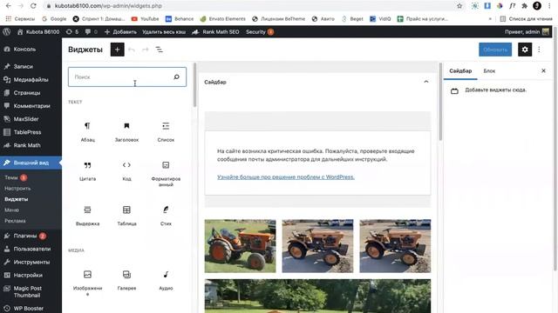
Task: Select the first tractor gallery thumbnail
Action: (x=241, y=246)
